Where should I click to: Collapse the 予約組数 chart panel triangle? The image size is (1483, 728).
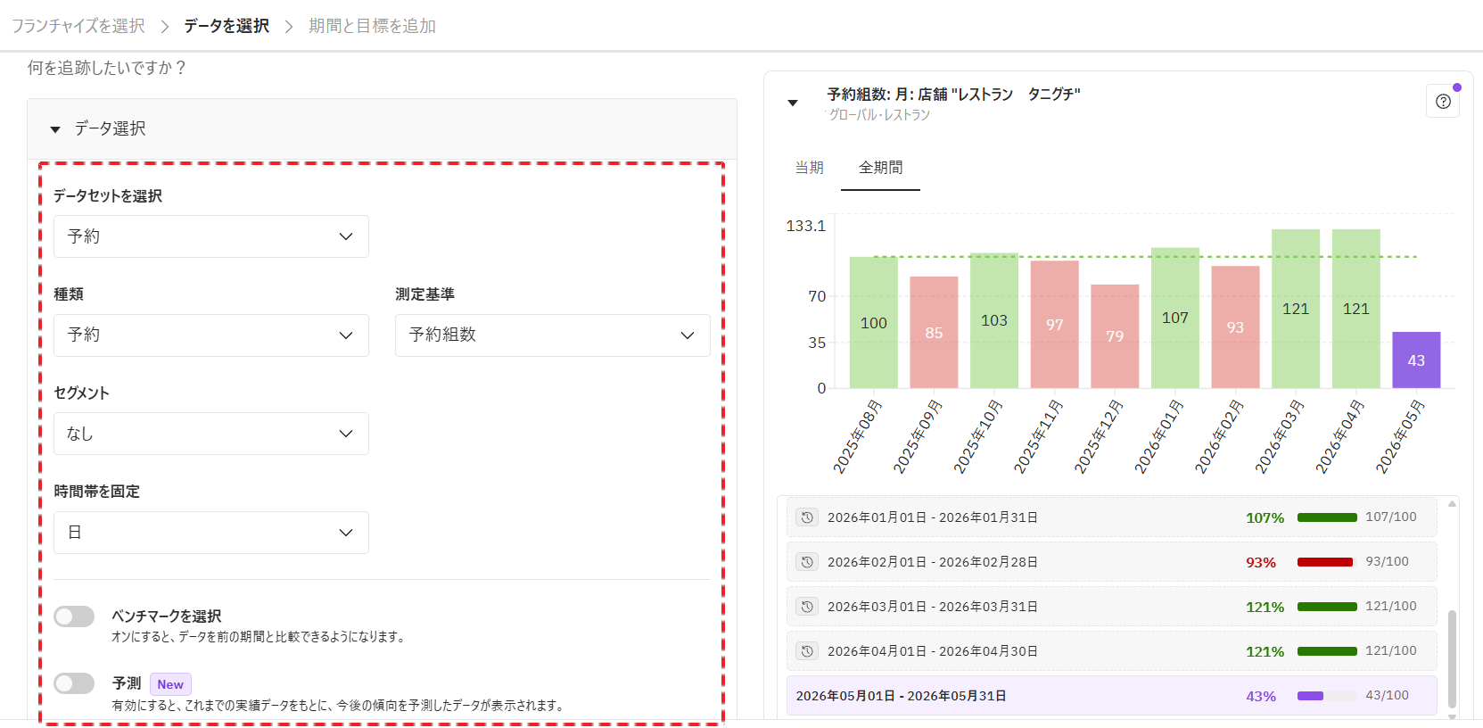point(793,103)
